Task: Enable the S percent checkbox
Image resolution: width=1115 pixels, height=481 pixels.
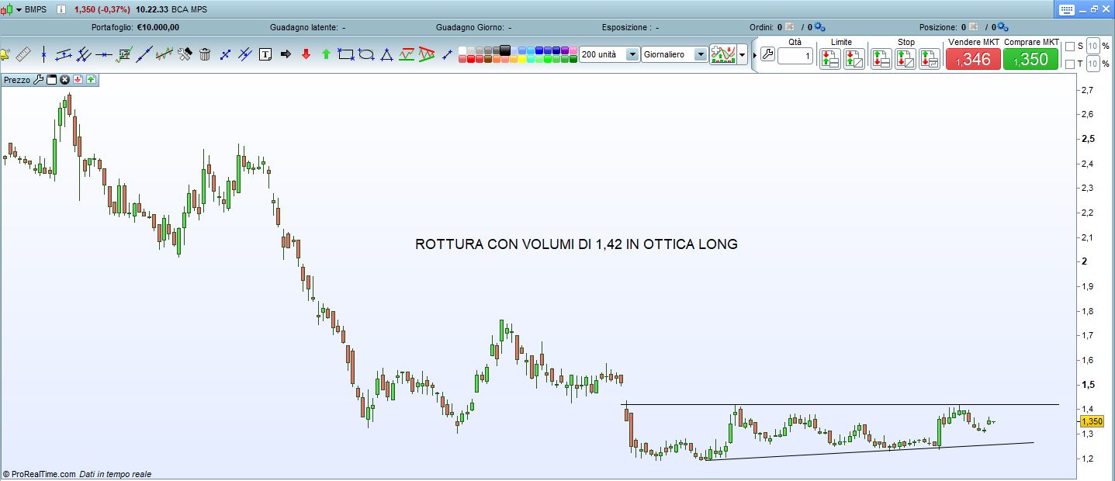Action: click(1070, 47)
